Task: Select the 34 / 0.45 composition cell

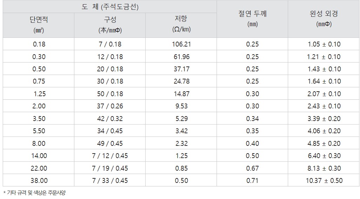Action: point(110,131)
